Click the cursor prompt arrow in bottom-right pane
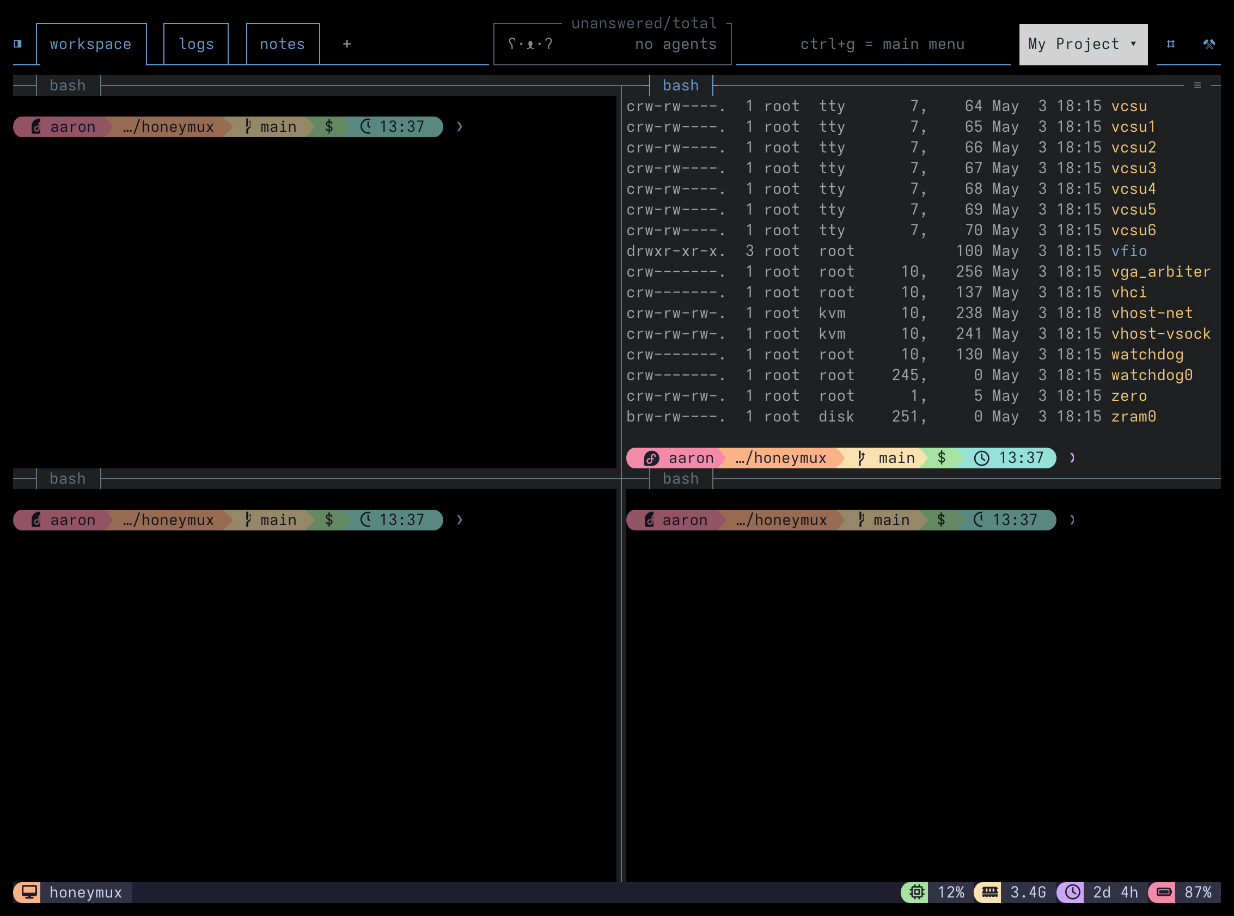The image size is (1234, 916). point(1072,520)
